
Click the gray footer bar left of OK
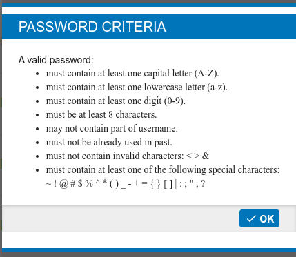(x=121, y=218)
